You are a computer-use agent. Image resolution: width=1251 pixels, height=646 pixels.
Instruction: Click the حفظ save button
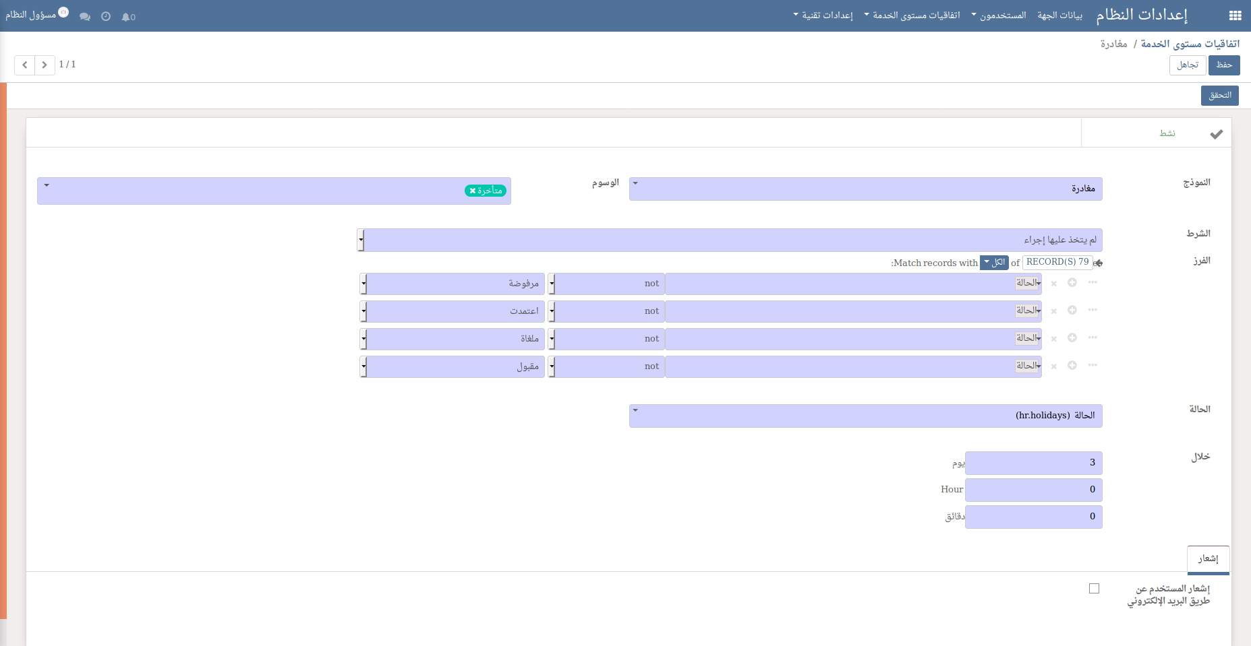1224,65
